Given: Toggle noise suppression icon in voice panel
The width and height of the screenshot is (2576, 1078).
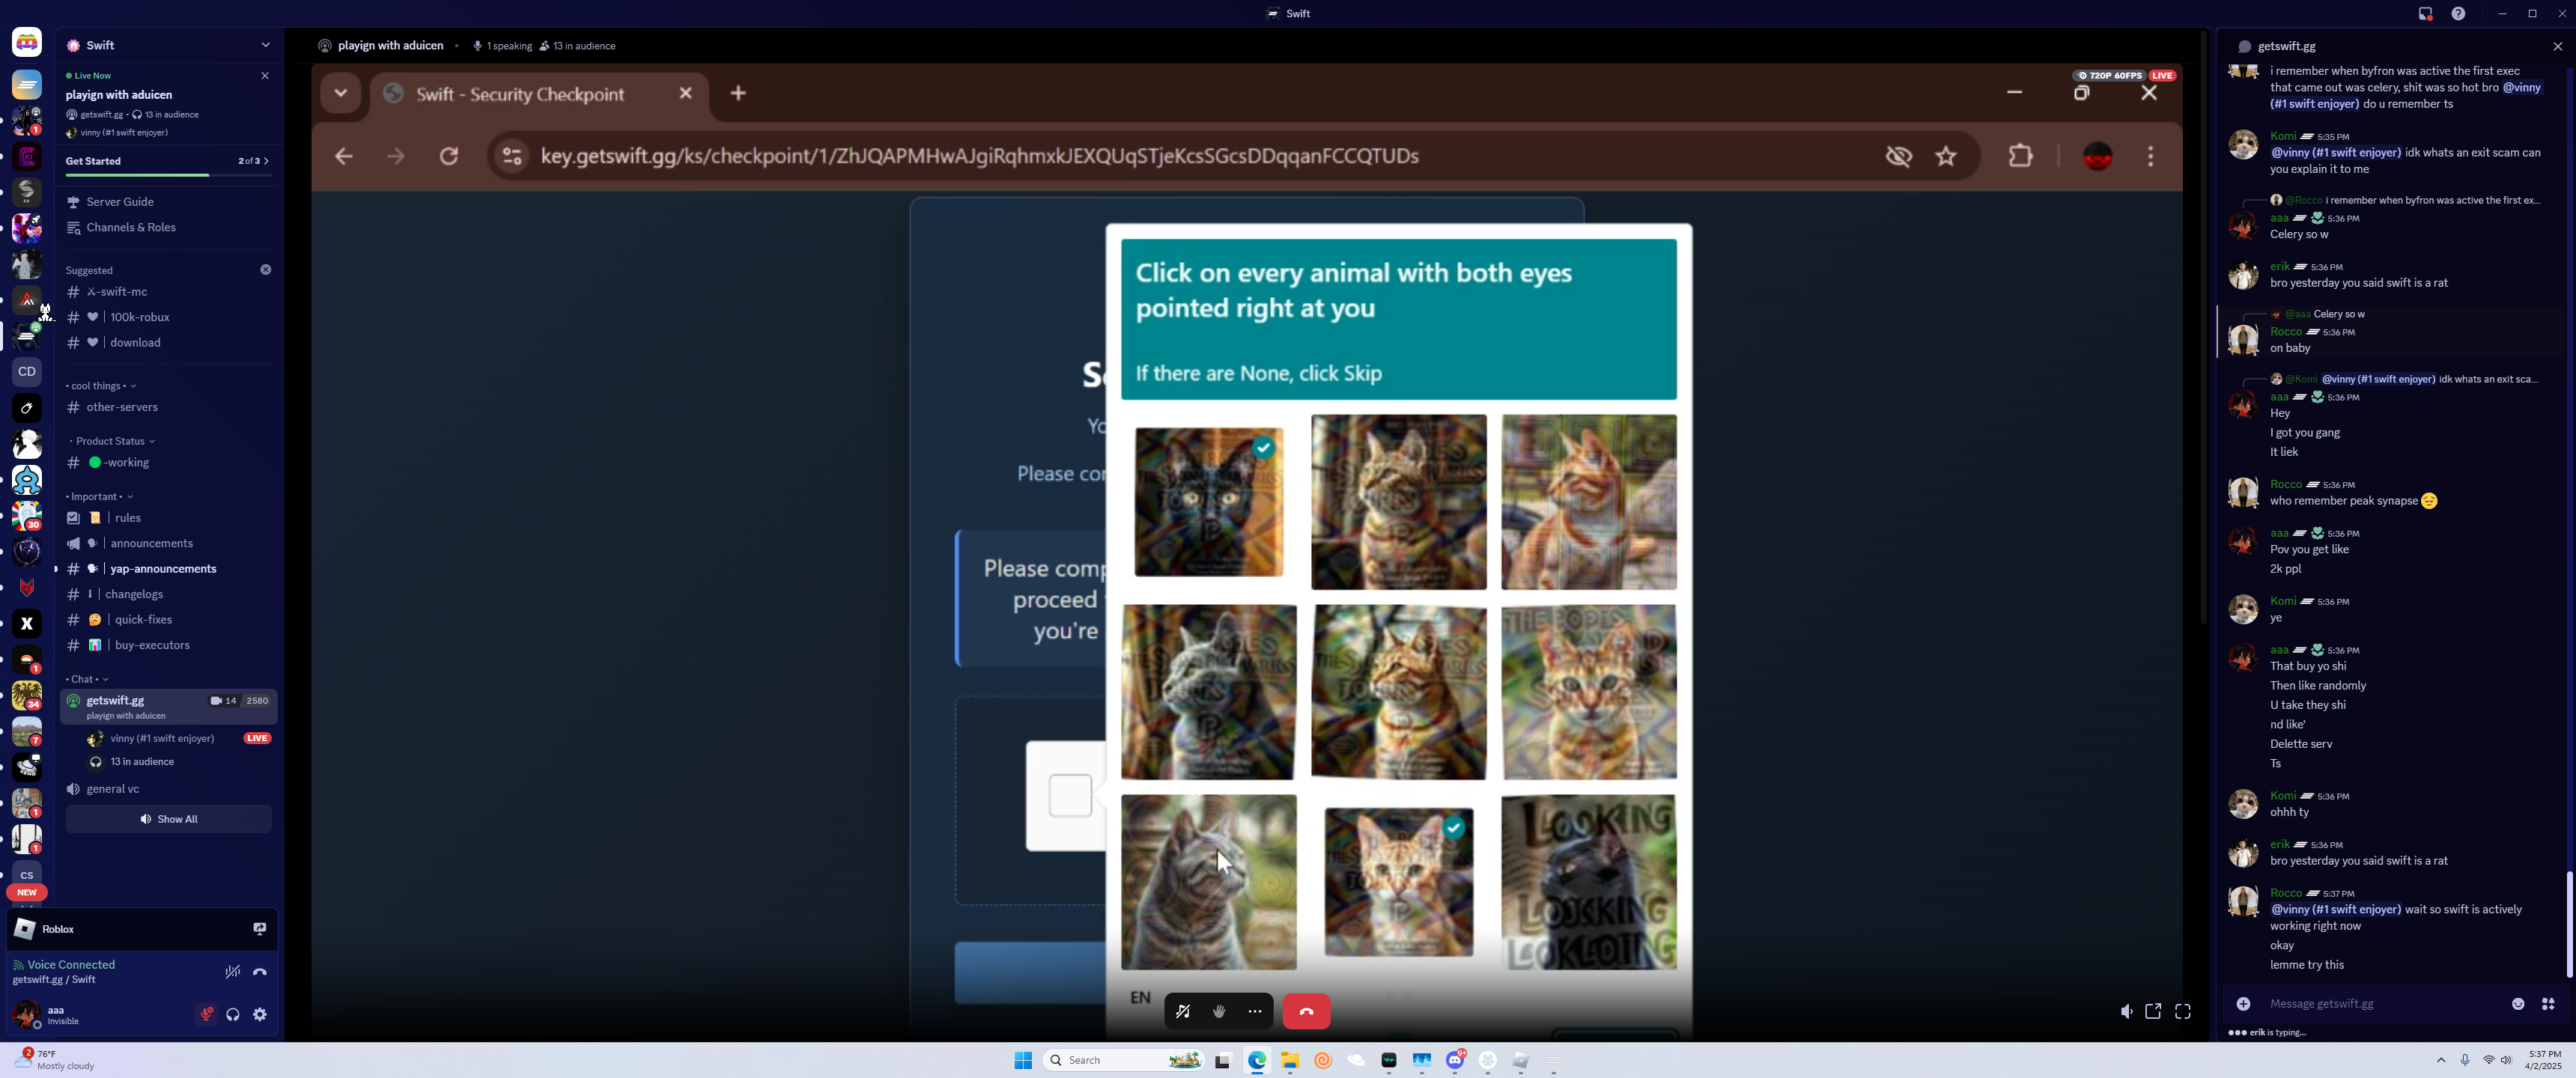Looking at the screenshot, I should tap(232, 972).
